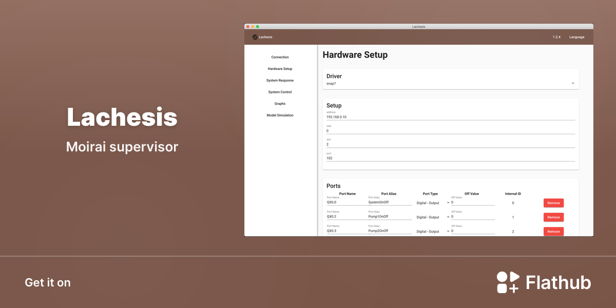Screen dimensions: 616x308
Task: Click the Off Value column header
Action: 472,194
